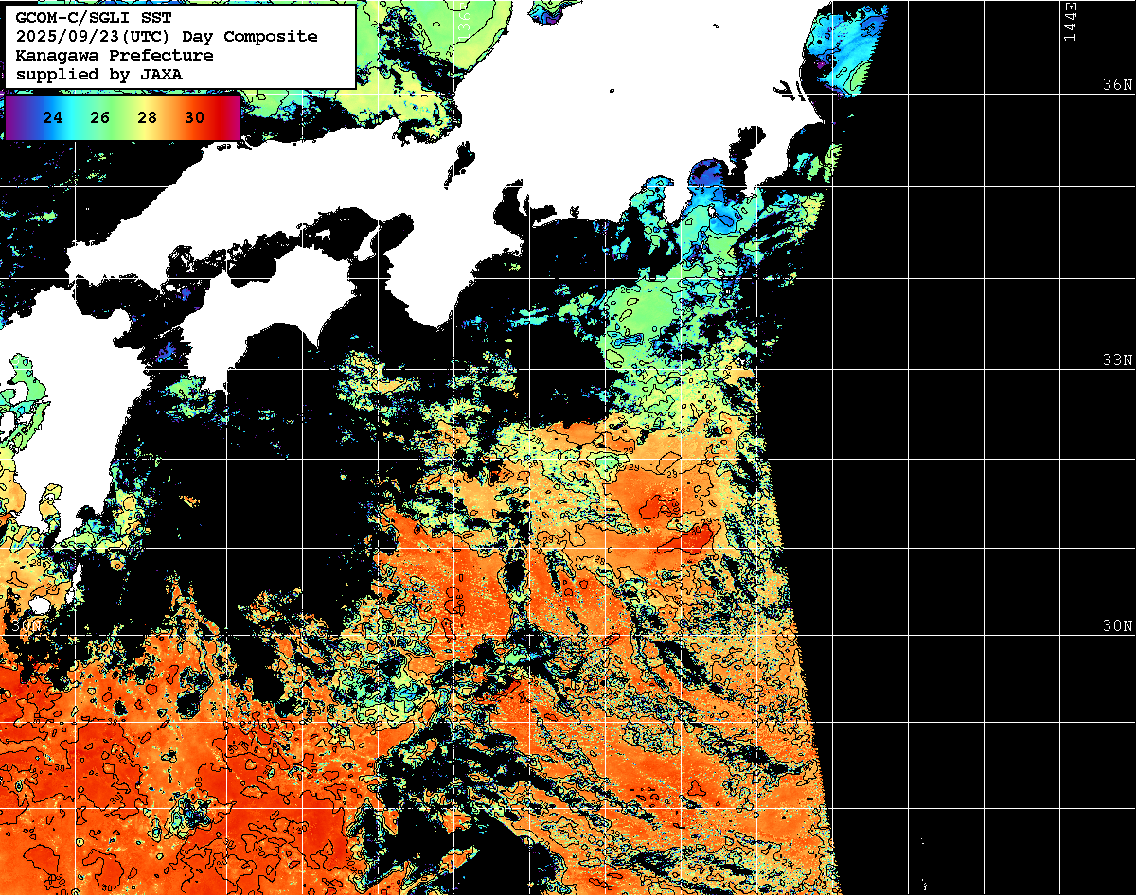Click the "2025/09/23(UTC) Day Composite" date line
Image resolution: width=1136 pixels, height=895 pixels.
point(167,37)
